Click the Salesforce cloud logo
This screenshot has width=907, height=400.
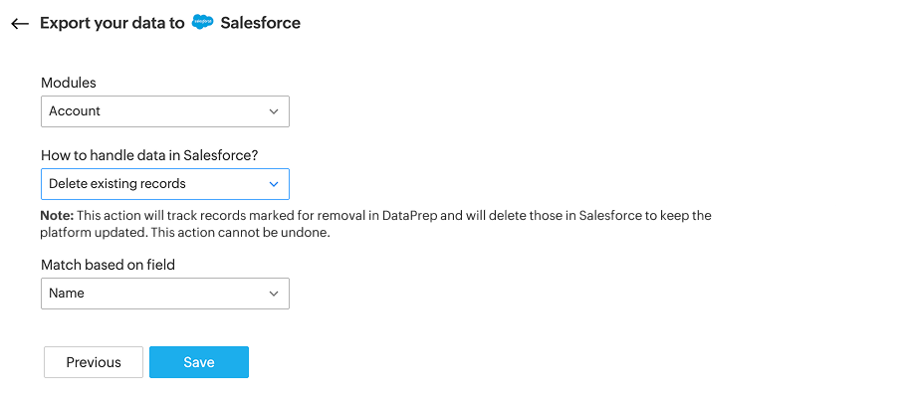pyautogui.click(x=202, y=23)
